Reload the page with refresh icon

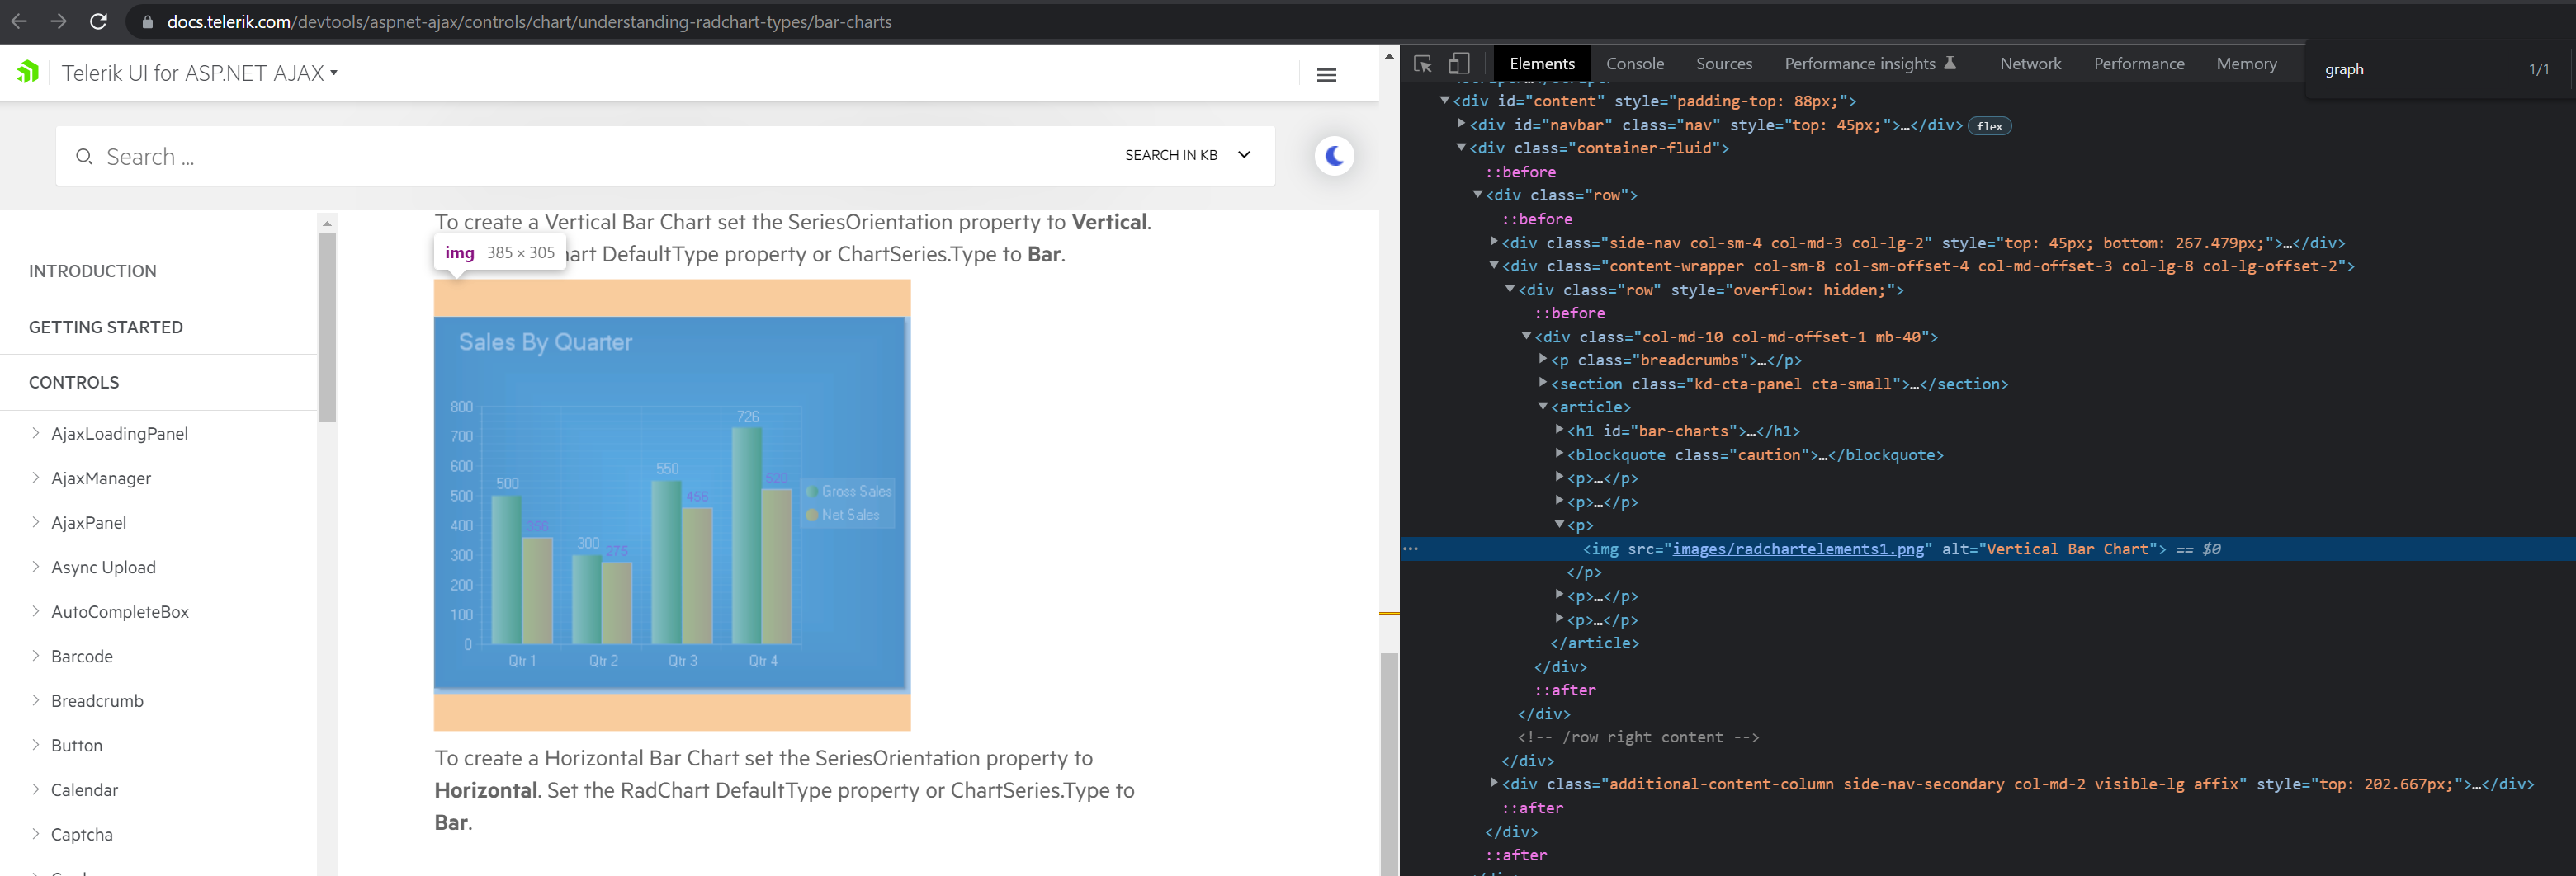click(x=98, y=21)
